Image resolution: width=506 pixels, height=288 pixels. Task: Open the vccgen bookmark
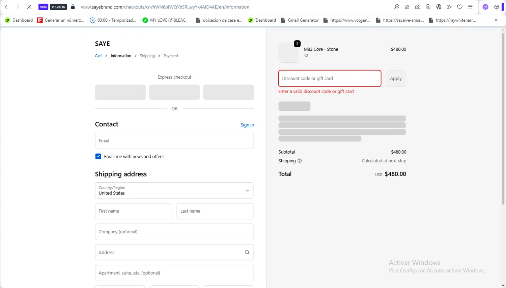tap(347, 20)
